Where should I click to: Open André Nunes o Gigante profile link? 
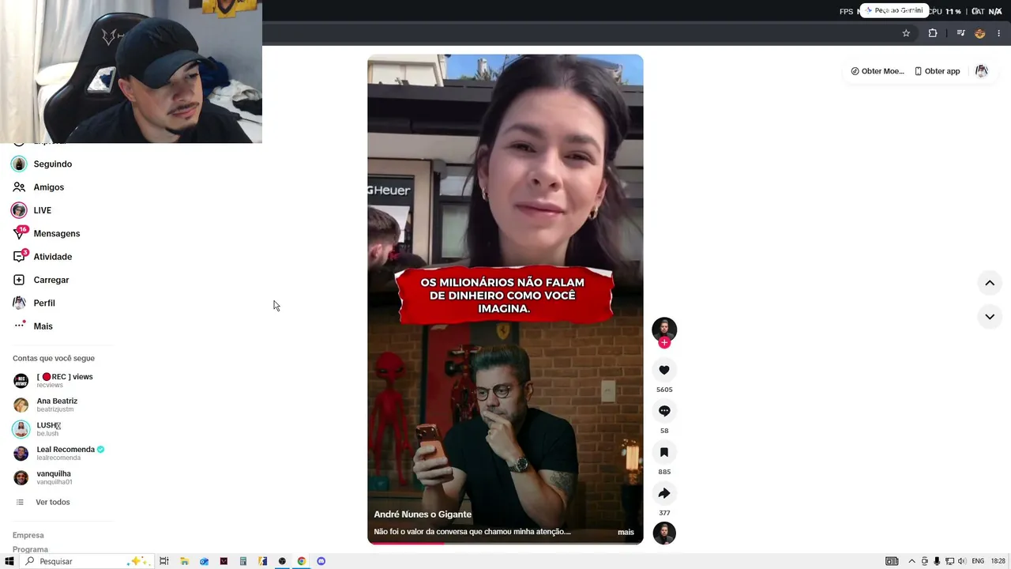423,514
